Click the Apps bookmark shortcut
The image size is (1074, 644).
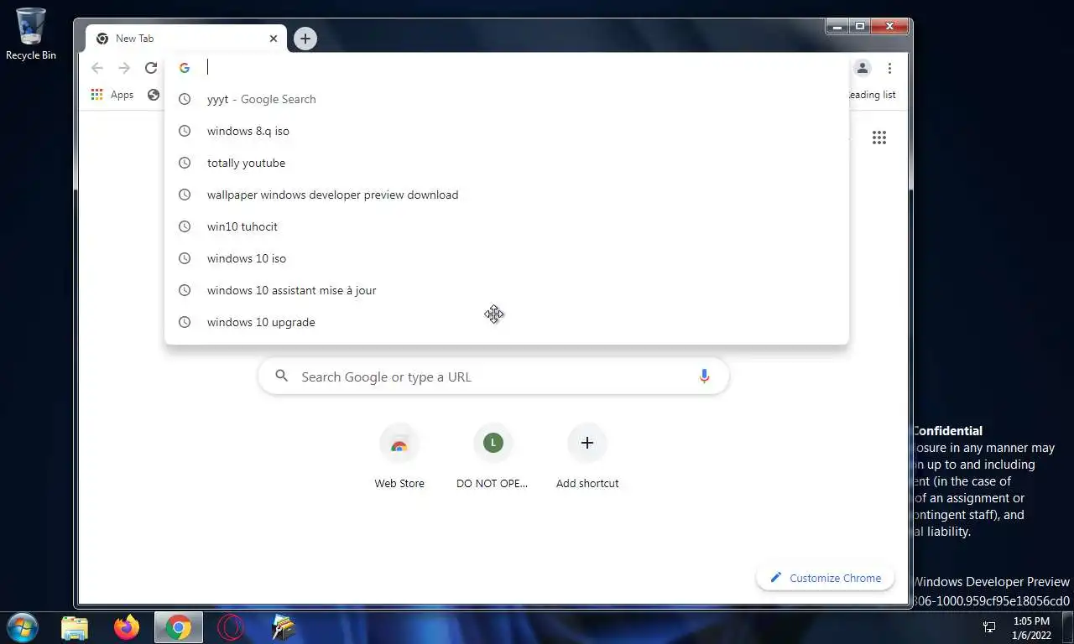coord(112,95)
